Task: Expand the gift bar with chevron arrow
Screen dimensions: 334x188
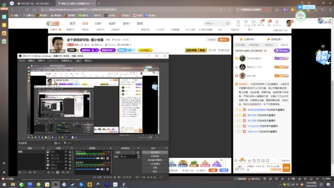Action: [x=224, y=163]
